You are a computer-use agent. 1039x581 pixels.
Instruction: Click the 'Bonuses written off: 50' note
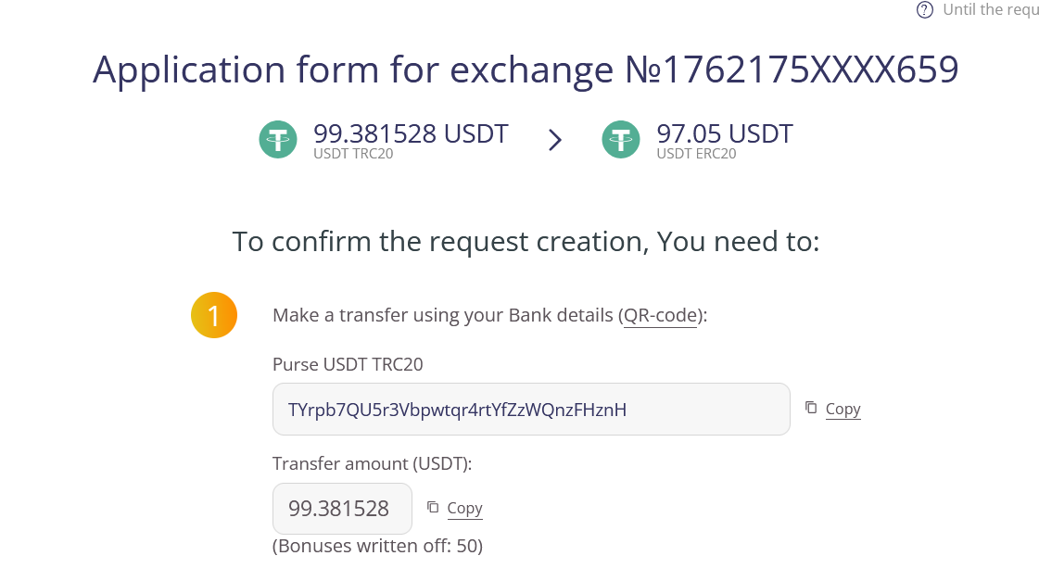coord(377,546)
